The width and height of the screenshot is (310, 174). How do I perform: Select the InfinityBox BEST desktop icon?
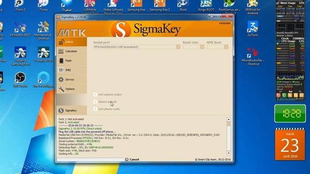(x=20, y=29)
